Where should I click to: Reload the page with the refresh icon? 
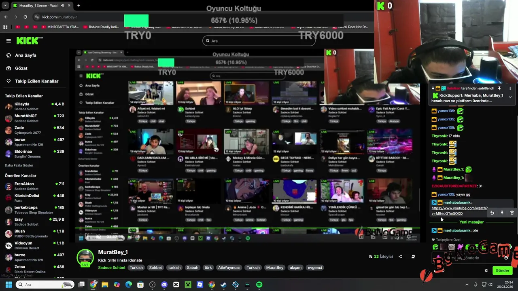point(25,17)
